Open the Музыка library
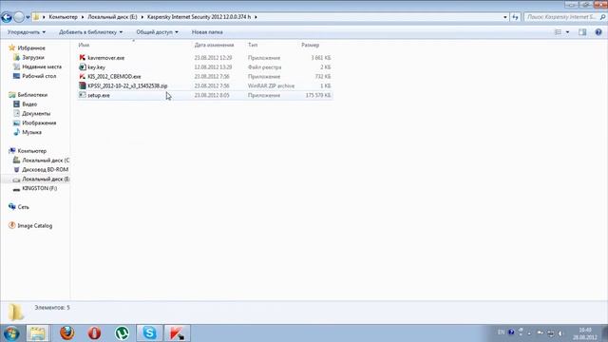Image resolution: width=608 pixels, height=342 pixels. coord(31,132)
